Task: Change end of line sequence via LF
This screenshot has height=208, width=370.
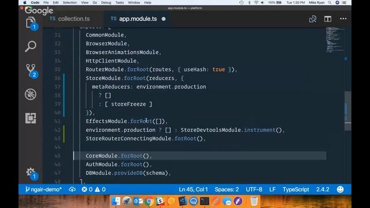Action: (x=272, y=190)
